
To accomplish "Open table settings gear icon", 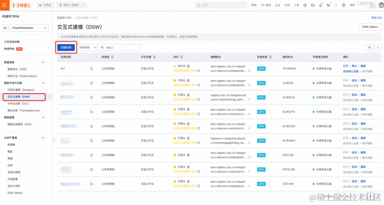I will tap(369, 47).
